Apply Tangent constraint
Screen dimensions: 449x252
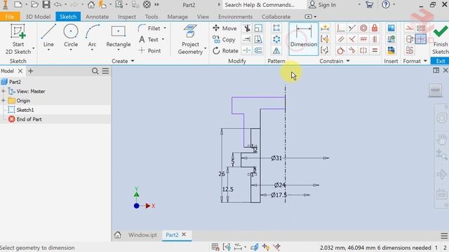coord(341,51)
